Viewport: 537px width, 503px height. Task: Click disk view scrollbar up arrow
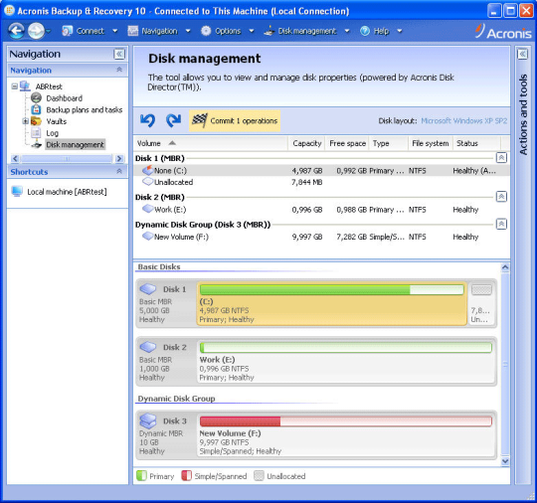(505, 267)
